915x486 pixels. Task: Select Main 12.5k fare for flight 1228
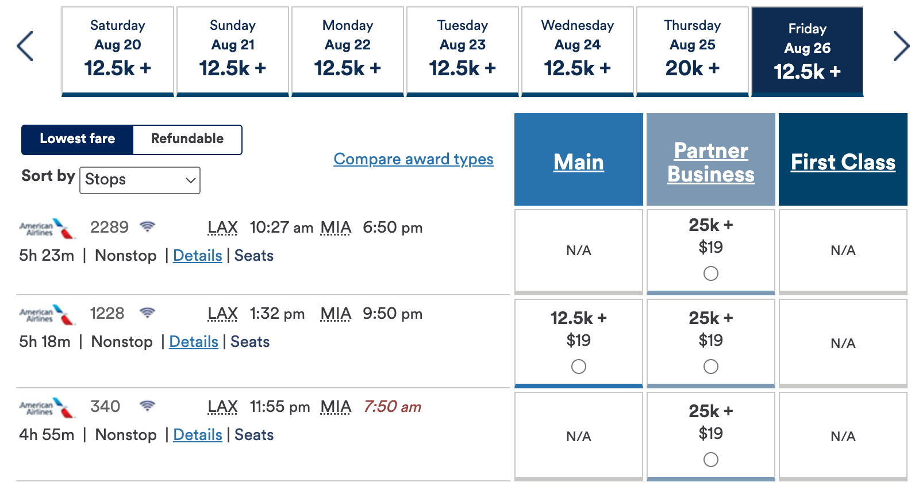(578, 367)
